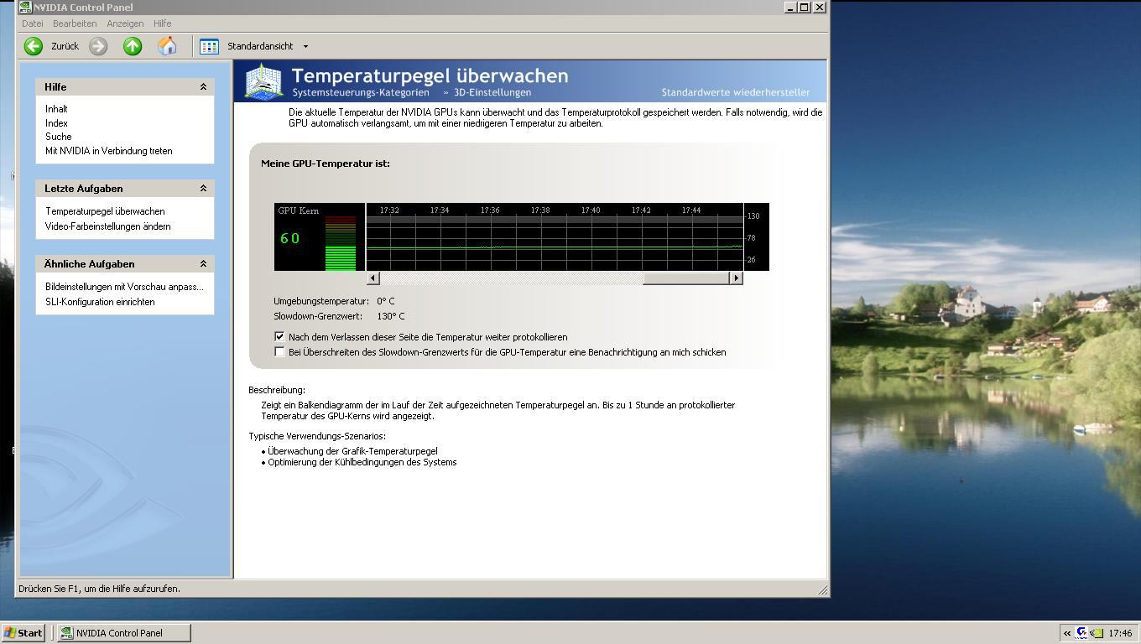
Task: Open Video-Farbeinstellungen ändern task
Action: click(x=107, y=226)
